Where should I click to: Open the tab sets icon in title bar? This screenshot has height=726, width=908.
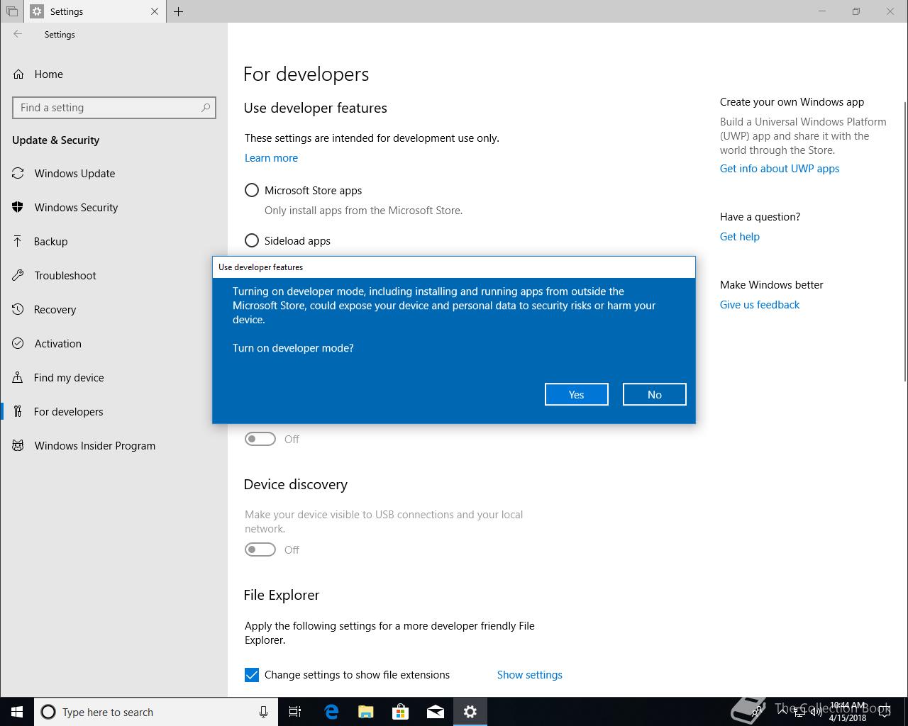coord(12,11)
